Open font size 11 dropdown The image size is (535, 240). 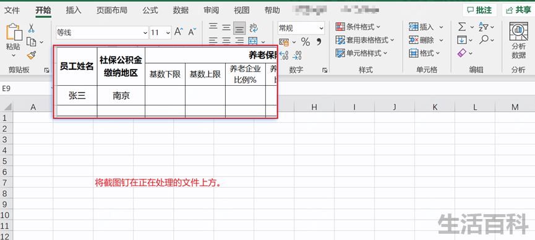168,33
